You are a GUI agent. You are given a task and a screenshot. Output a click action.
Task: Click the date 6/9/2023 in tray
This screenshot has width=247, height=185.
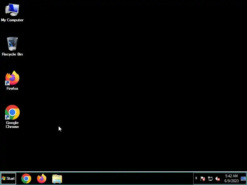(231, 181)
